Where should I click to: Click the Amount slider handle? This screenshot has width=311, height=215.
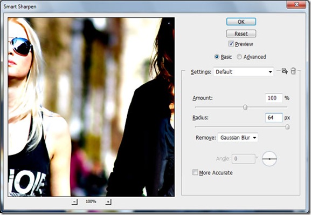pos(245,107)
